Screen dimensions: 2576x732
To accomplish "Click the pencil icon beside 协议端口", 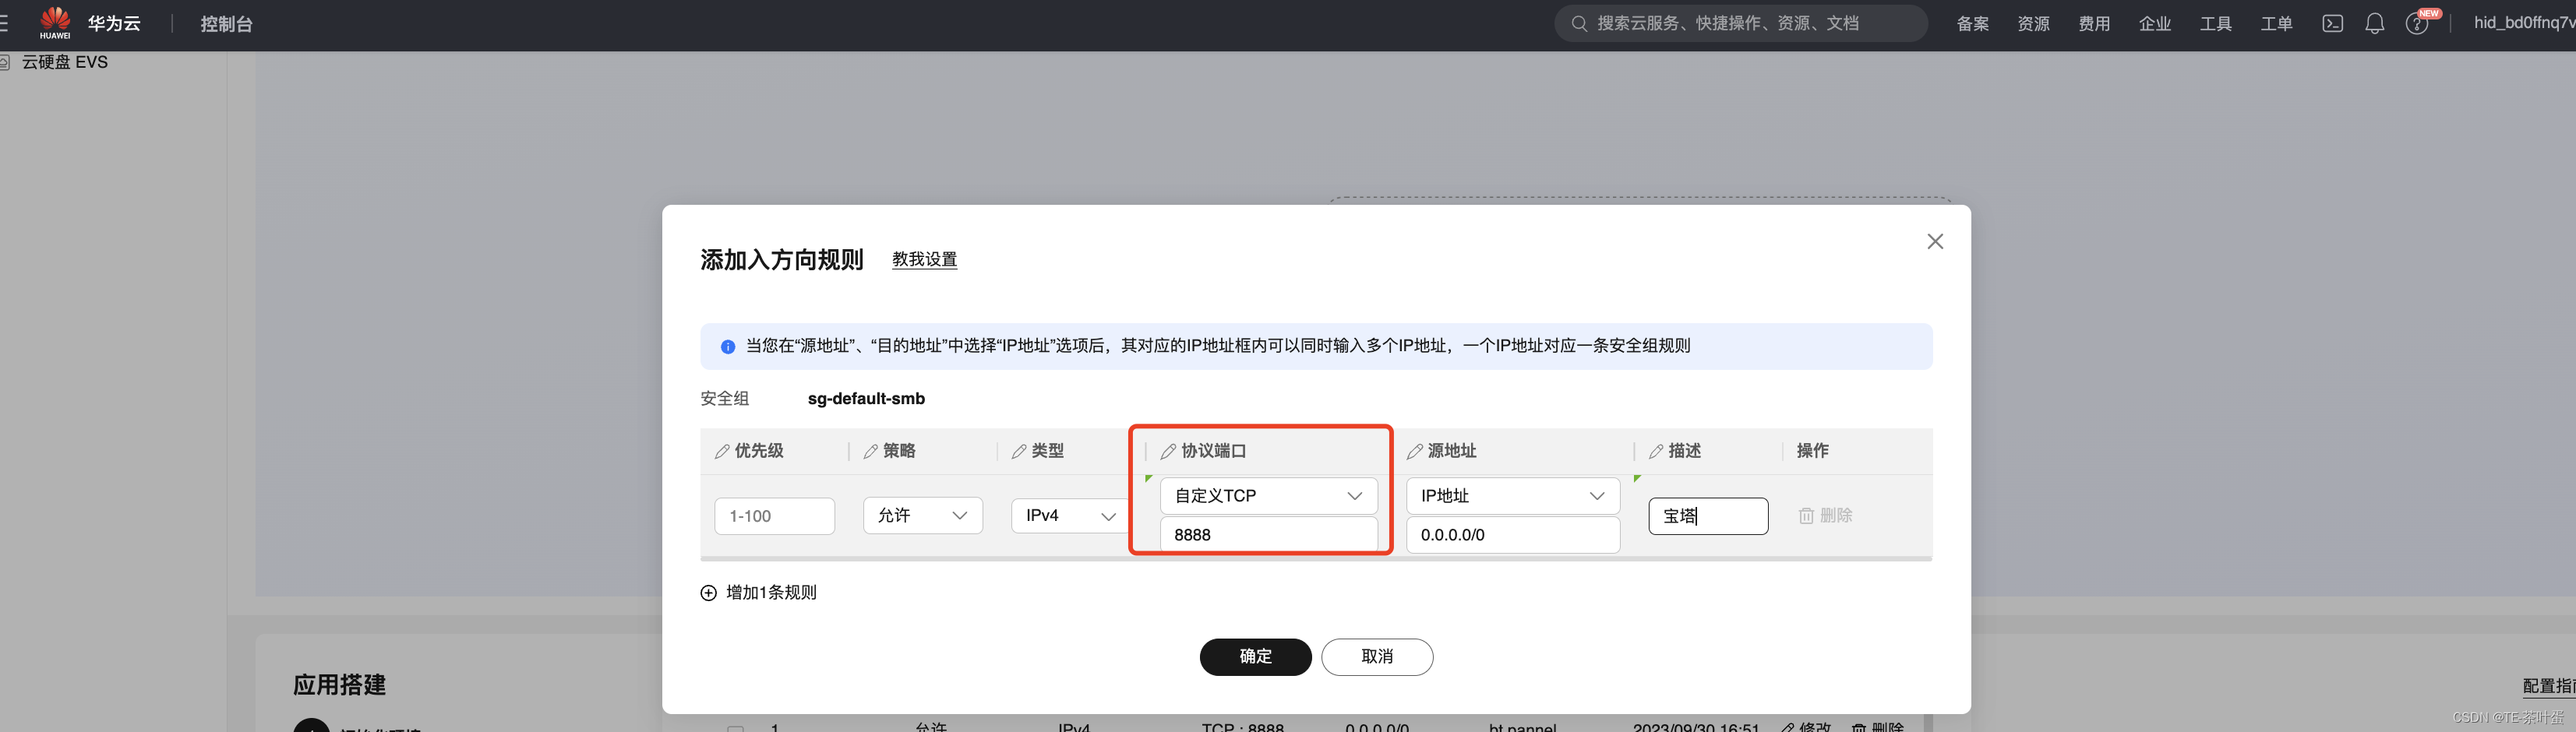I will [1168, 452].
